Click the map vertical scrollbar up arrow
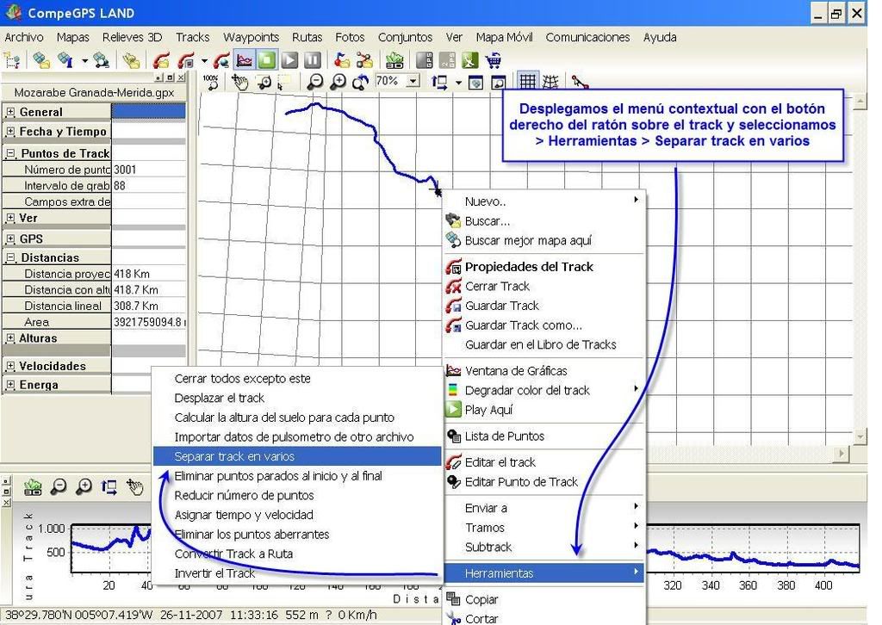Viewport: 882px width, 625px height. 860,102
